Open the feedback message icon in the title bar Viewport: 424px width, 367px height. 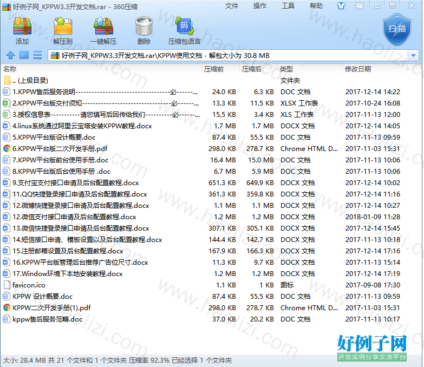[360, 6]
